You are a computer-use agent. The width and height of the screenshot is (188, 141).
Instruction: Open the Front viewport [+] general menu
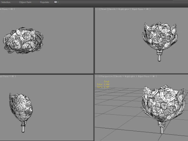pos(98,9)
